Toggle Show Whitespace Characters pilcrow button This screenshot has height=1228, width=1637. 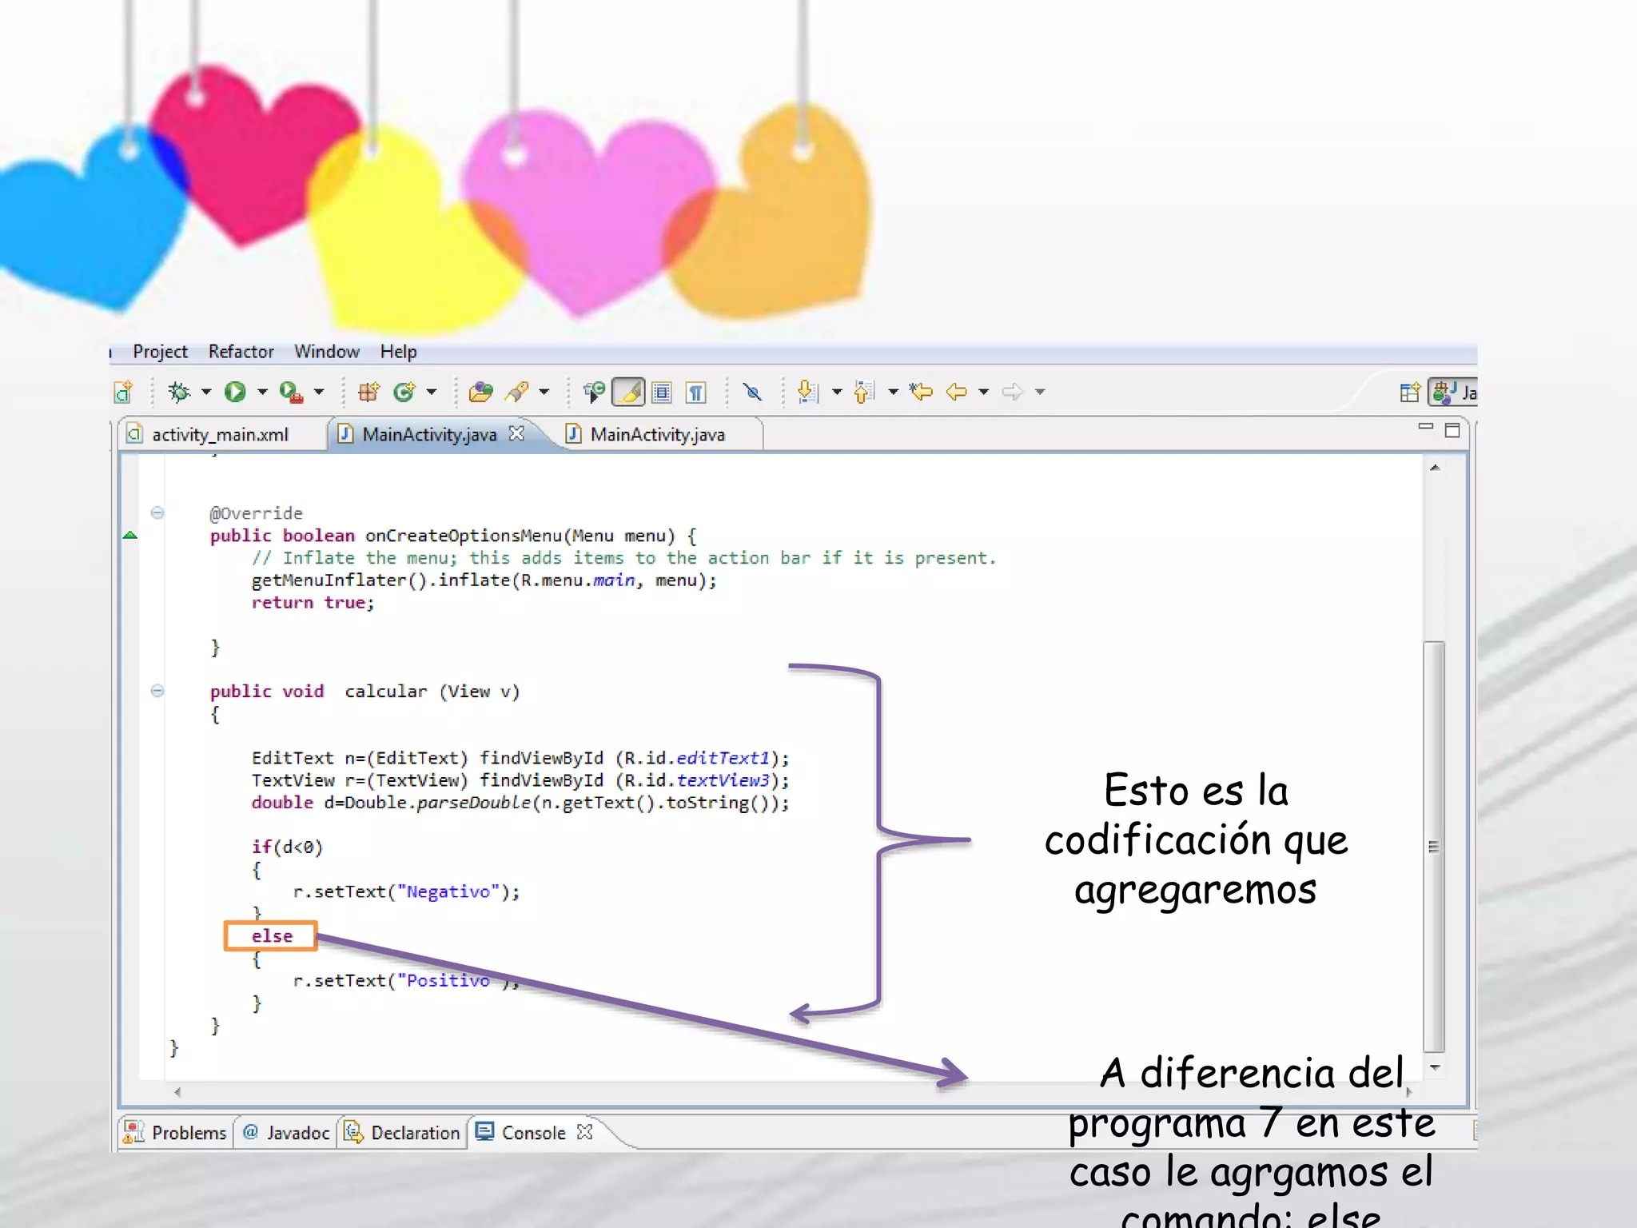tap(696, 393)
